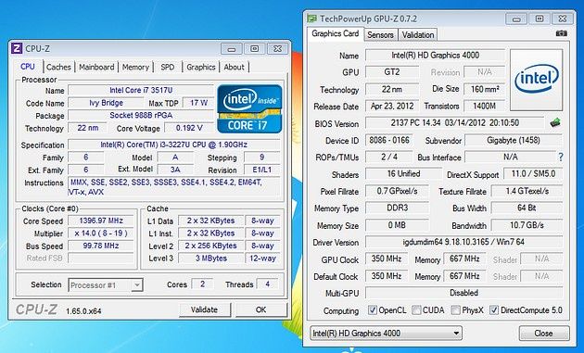Open the SPD tab in CPU-Z
The height and width of the screenshot is (353, 584).
(168, 67)
